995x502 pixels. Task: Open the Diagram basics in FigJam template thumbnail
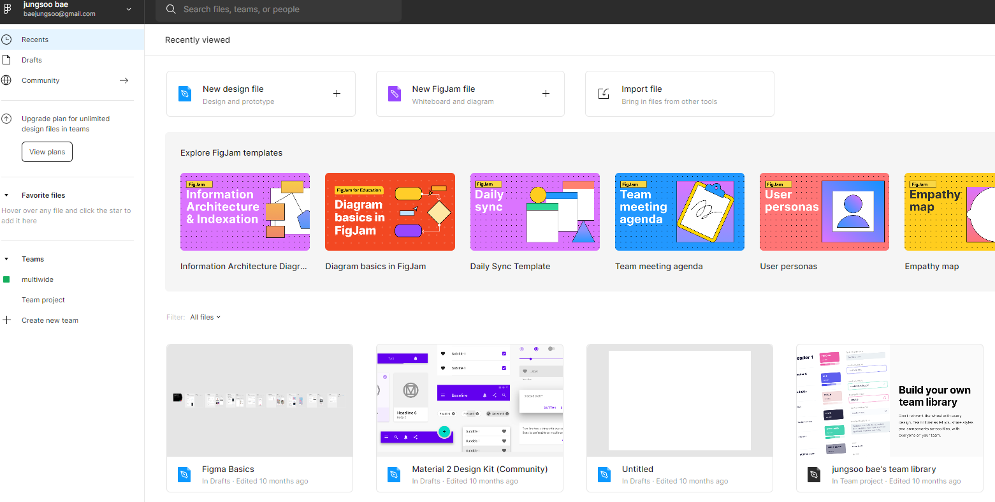click(x=390, y=212)
